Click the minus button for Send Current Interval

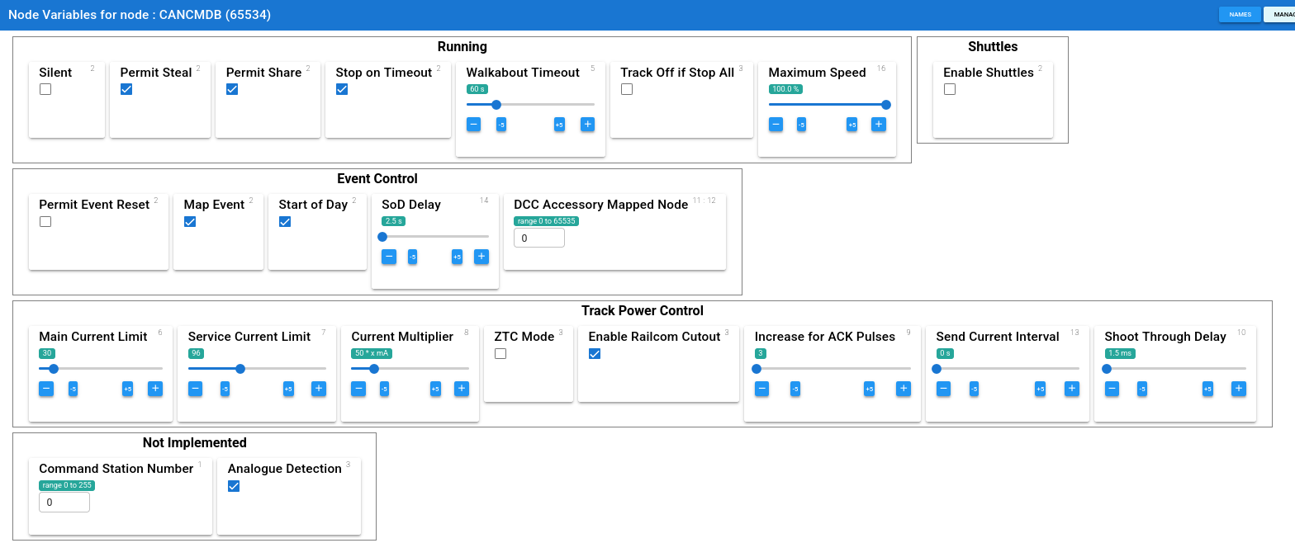coord(943,389)
